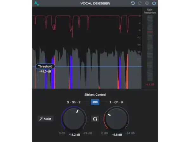Viewport: 190px width, 142px height.
Task: Select the Threshold handle on blue line
Action: coord(45,66)
